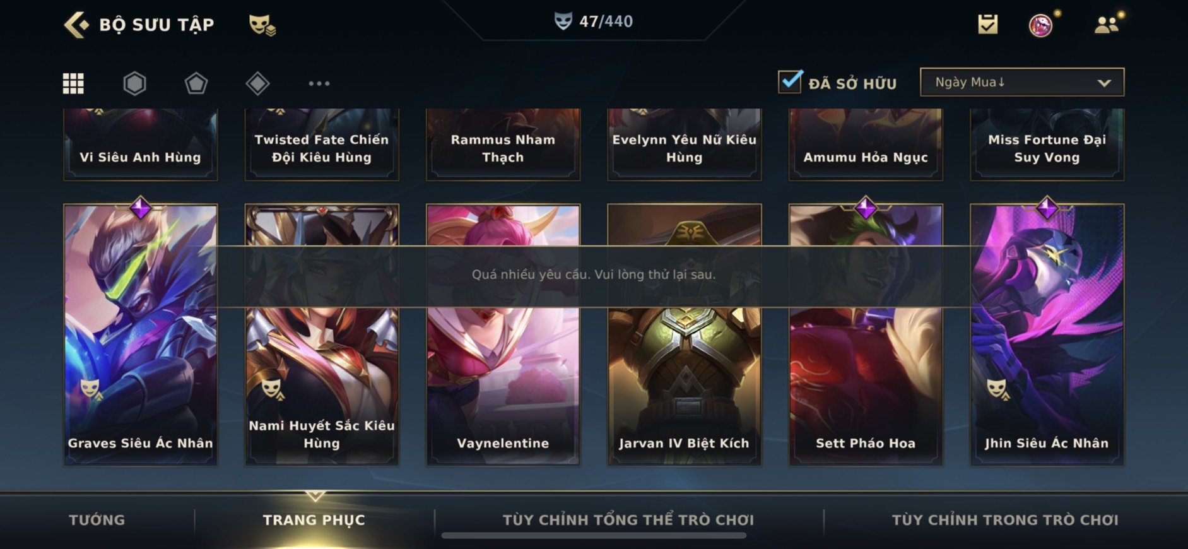
Task: Open Tùy Chỉnh Tổng Thể Trò Chơi tab
Action: pyautogui.click(x=628, y=520)
